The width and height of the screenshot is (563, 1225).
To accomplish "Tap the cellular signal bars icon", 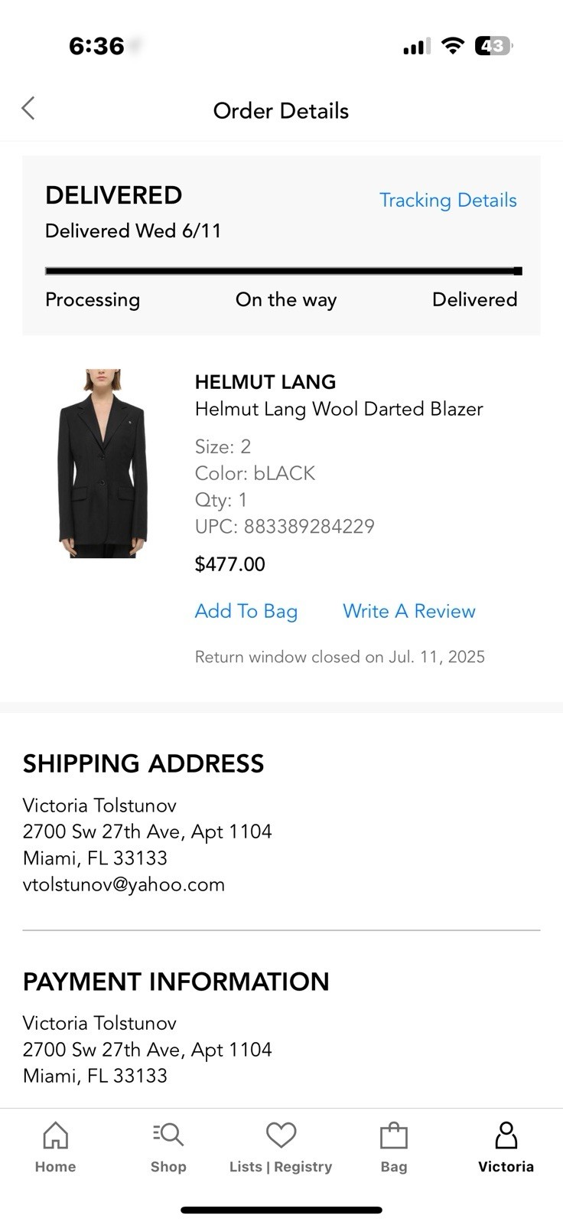I will pyautogui.click(x=417, y=47).
